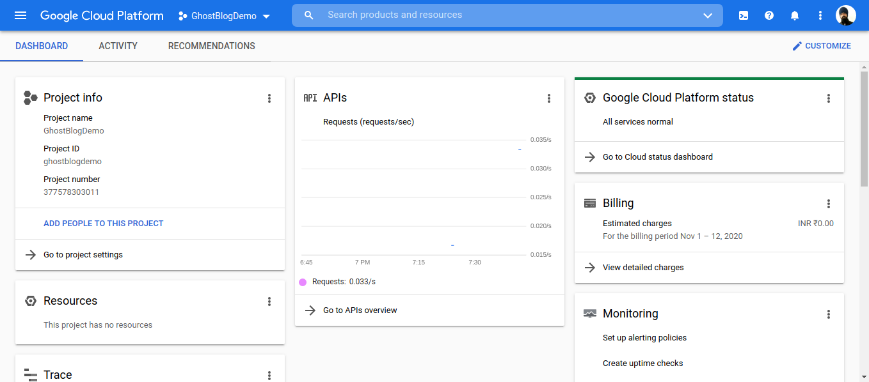Switch to the RECOMMENDATIONS tab
The width and height of the screenshot is (869, 382).
click(x=211, y=45)
